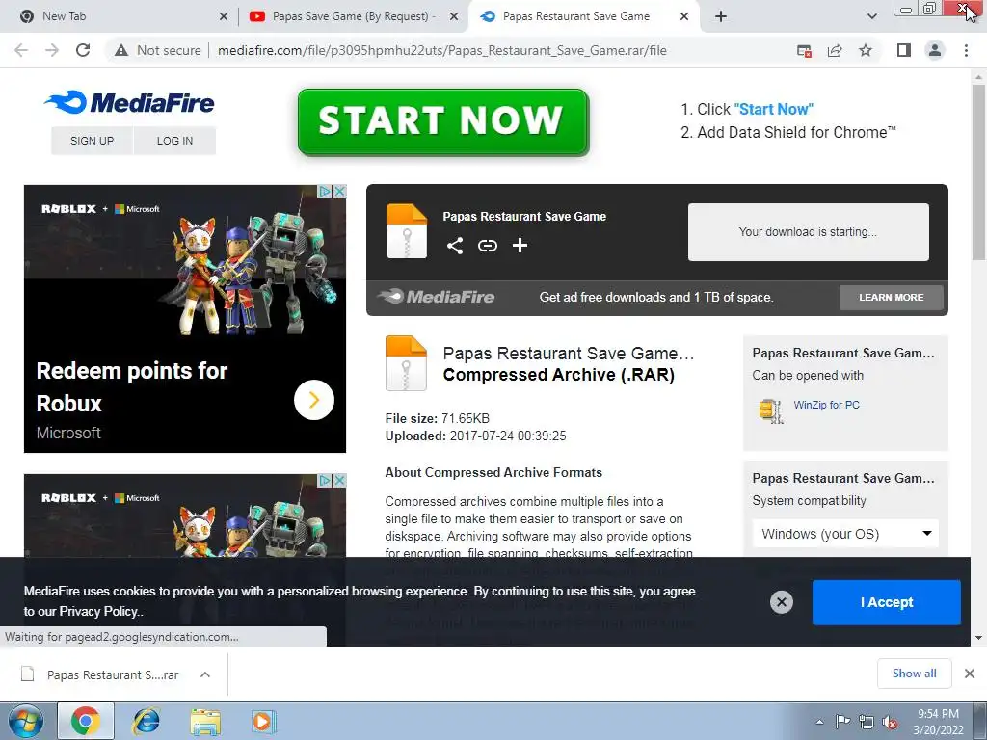Expand the tab search dropdown arrow
987x740 pixels.
pyautogui.click(x=871, y=16)
